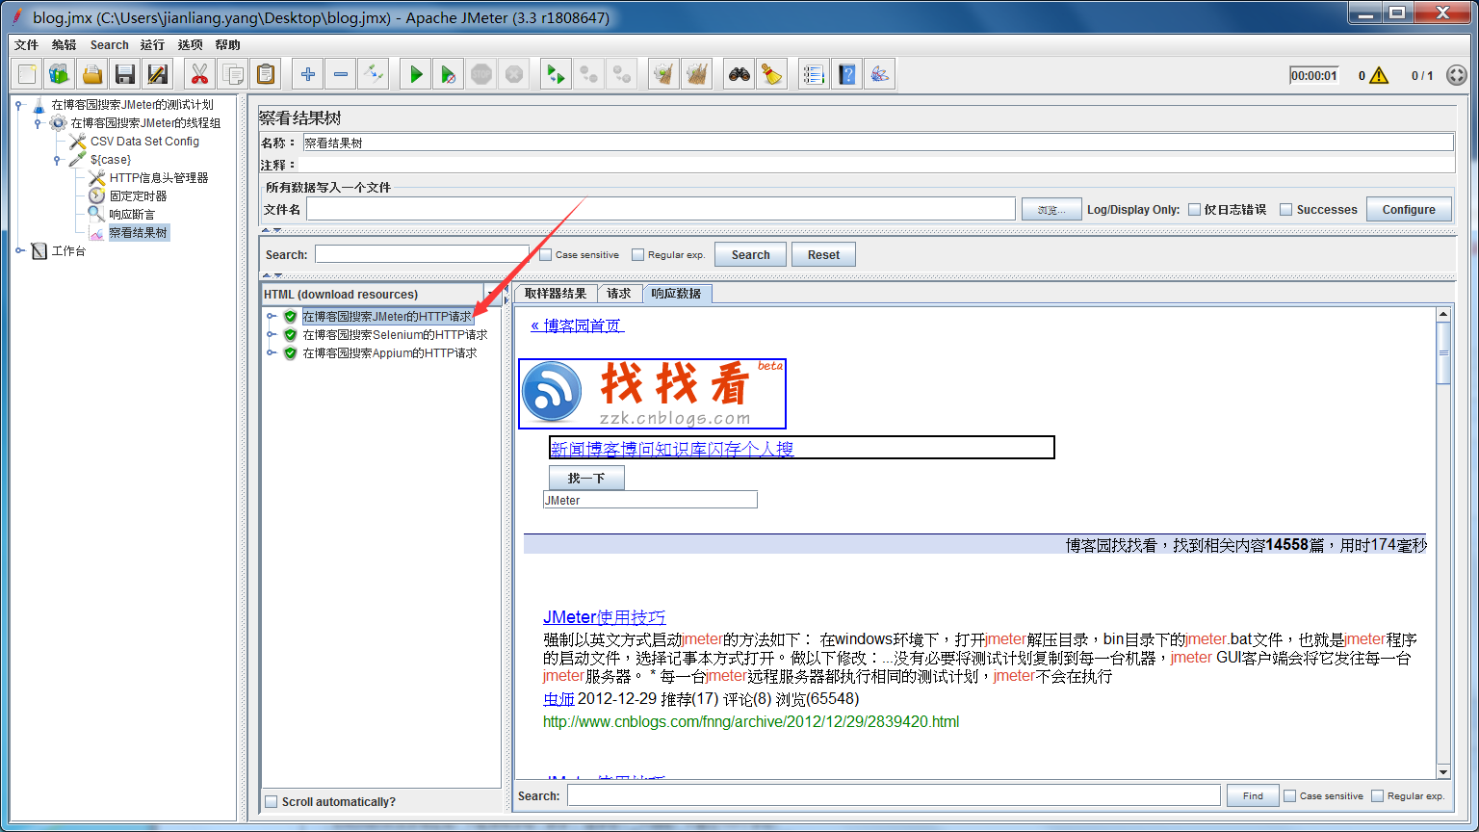Click the Reset button
The image size is (1479, 832).
(823, 254)
